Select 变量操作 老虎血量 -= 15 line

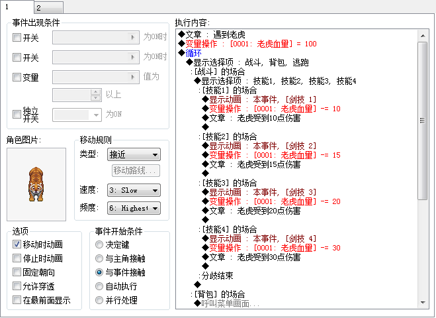pos(271,155)
